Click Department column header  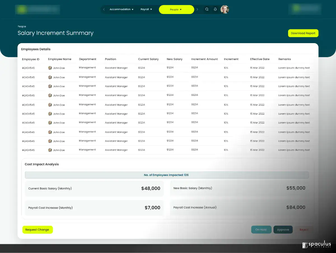[88, 59]
